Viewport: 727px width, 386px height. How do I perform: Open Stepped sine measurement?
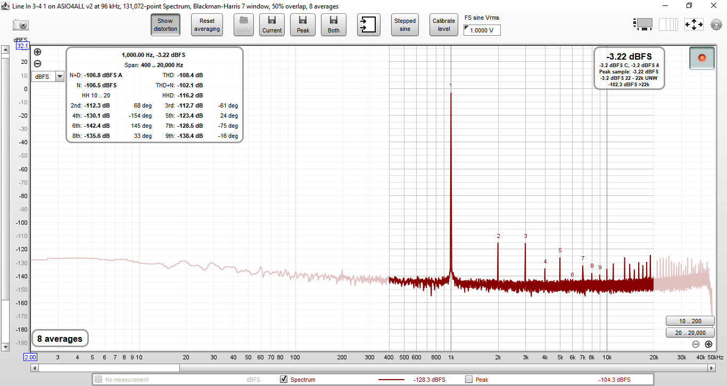405,24
